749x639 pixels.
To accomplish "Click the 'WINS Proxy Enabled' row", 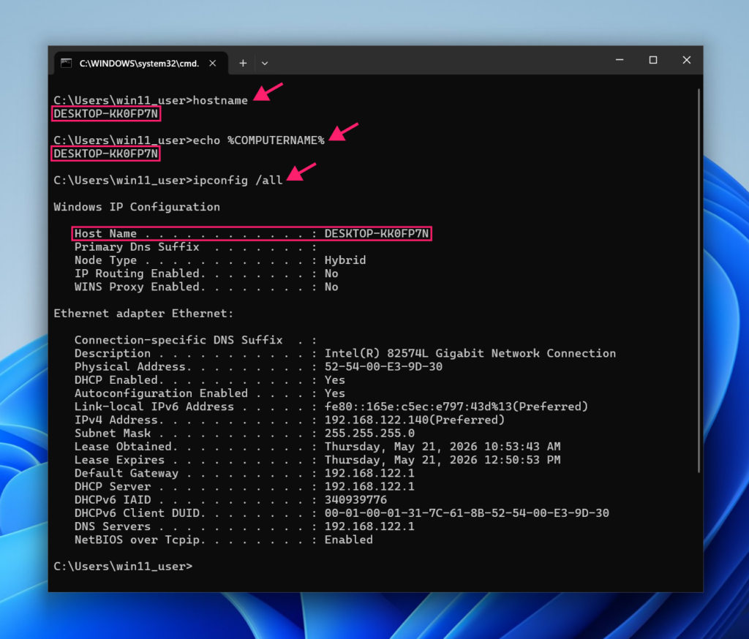I will coord(206,287).
